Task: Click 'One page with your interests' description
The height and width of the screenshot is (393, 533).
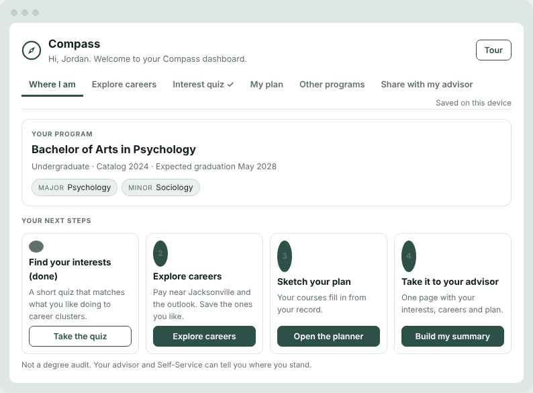Action: click(x=452, y=304)
